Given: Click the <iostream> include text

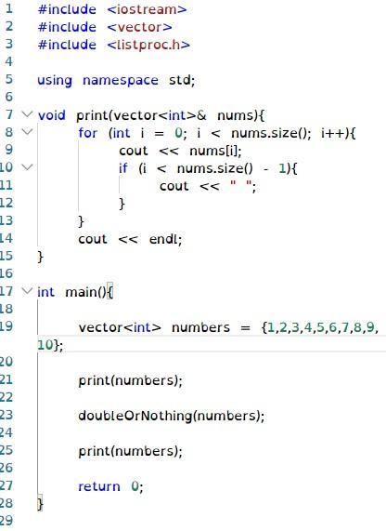Looking at the screenshot, I should pyautogui.click(x=147, y=9).
